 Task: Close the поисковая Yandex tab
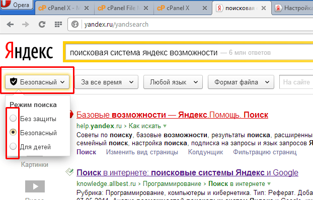tap(264, 8)
